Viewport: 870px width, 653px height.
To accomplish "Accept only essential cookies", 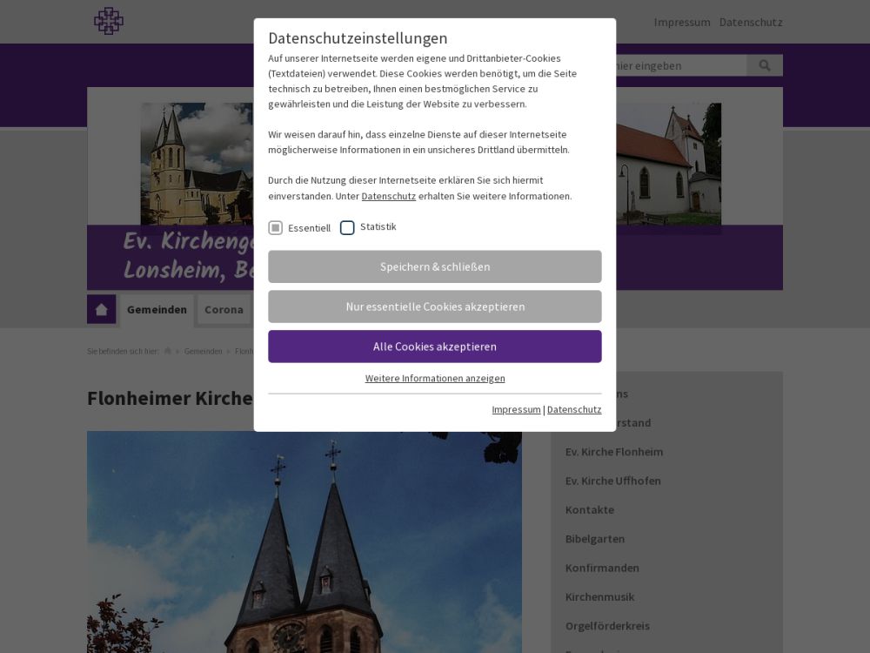I will point(435,306).
